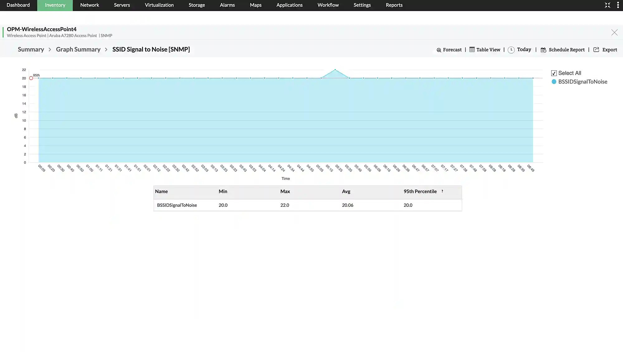The height and width of the screenshot is (352, 623).
Task: Go back to Summary breadcrumb
Action: pos(31,49)
